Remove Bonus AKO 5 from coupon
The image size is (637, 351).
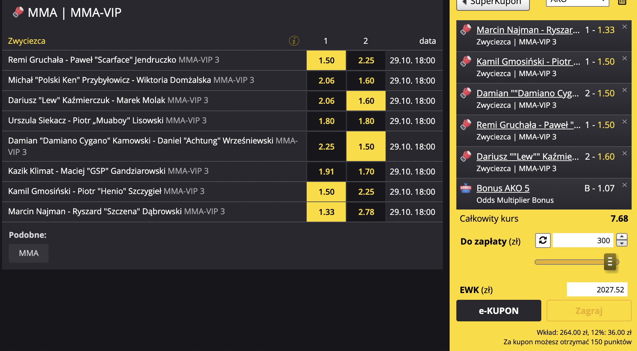[x=625, y=185]
